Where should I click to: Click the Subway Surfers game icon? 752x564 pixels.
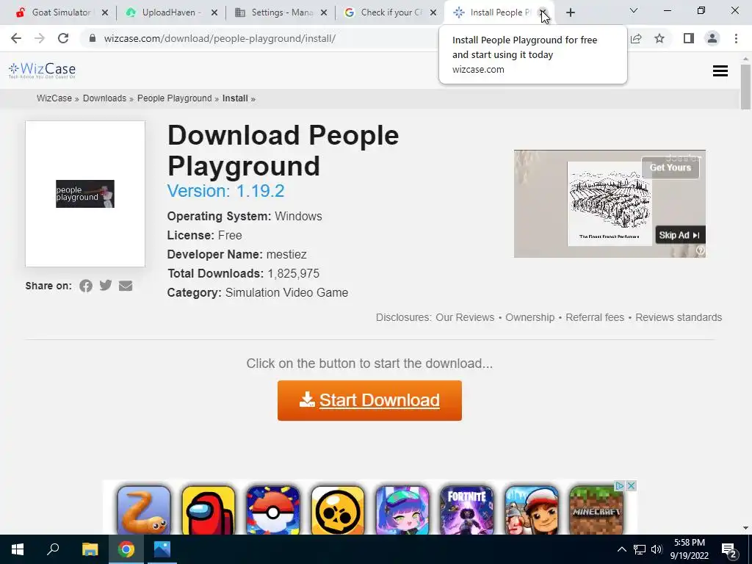tap(532, 510)
